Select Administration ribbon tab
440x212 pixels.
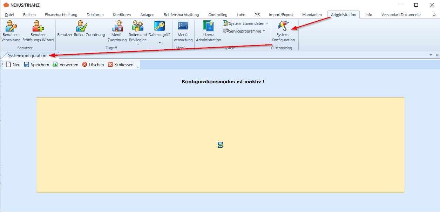click(x=343, y=15)
